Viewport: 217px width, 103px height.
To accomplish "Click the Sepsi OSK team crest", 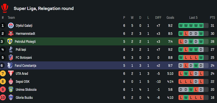I will pos(11,82).
